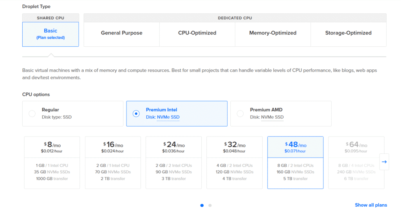Choose the $32/mo 4 GB plan
Viewport: 401px width, 216px height.
(x=235, y=163)
